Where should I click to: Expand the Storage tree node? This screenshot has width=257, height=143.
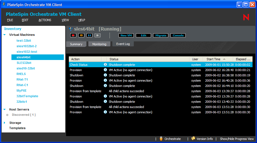[x=4, y=123]
